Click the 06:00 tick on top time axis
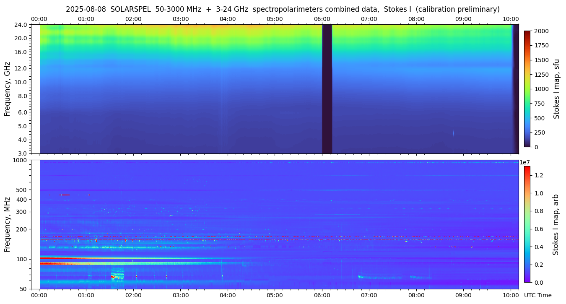Viewport: 566px width, 304px height. tap(322, 19)
